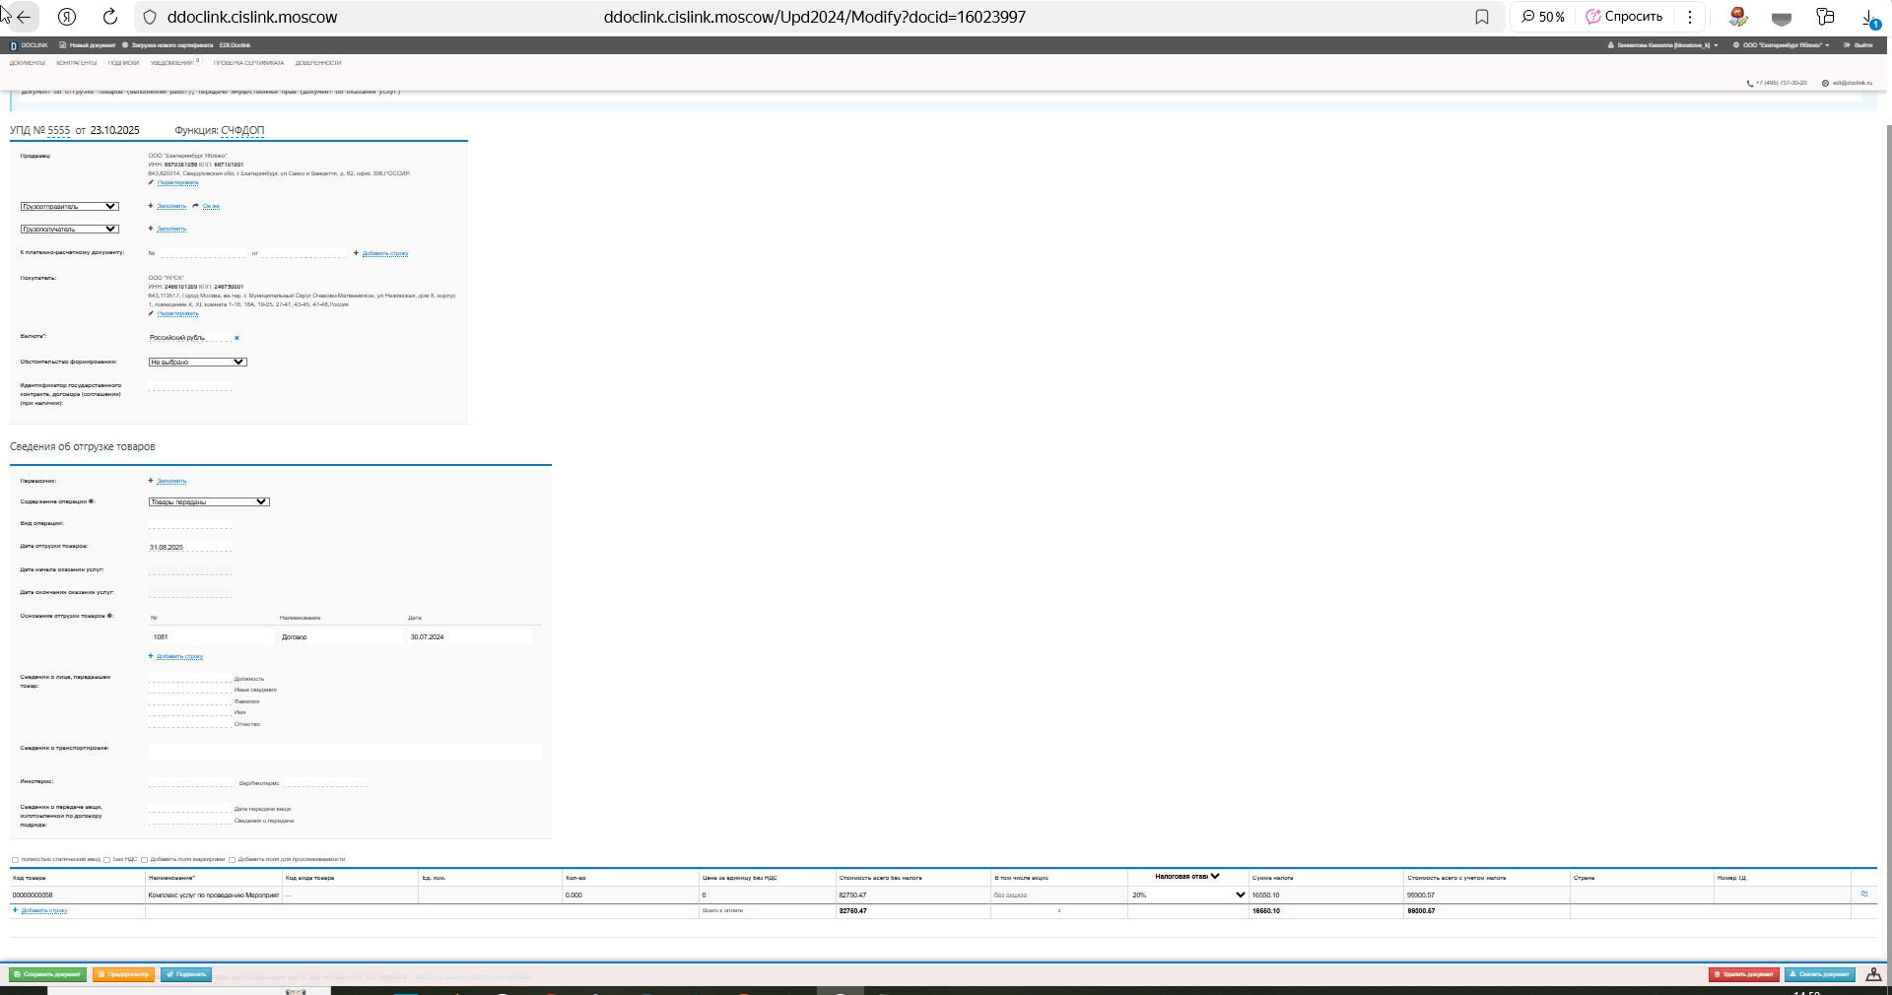Bookmark this page with the bookmark icon
The image size is (1892, 995).
coord(1482,17)
